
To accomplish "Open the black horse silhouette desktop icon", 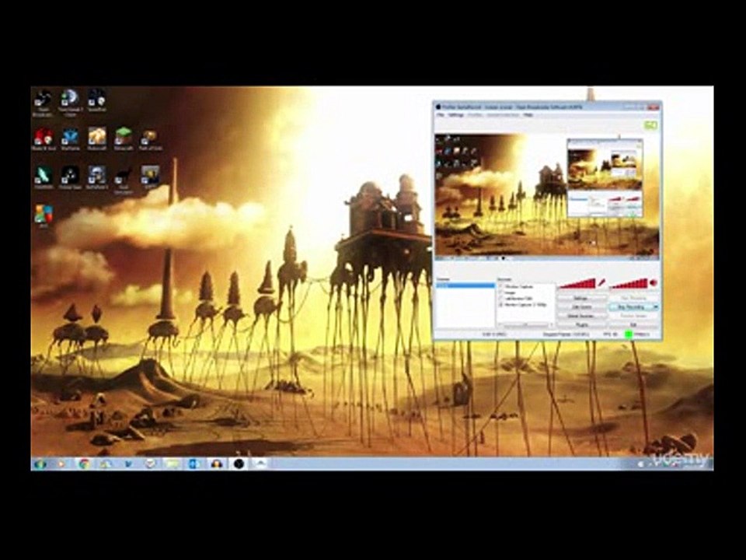I will pos(124,179).
